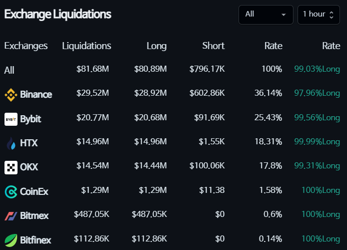The height and width of the screenshot is (250, 347).
Task: Click the Exchange Liquidations title
Action: pos(58,14)
